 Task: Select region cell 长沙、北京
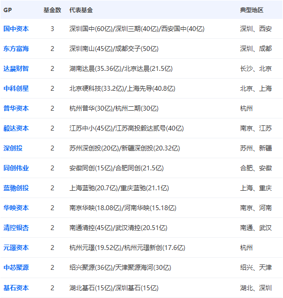tap(256, 68)
